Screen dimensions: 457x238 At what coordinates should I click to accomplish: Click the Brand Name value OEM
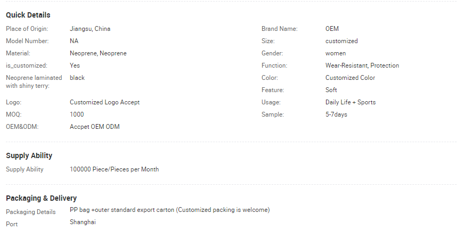click(332, 29)
